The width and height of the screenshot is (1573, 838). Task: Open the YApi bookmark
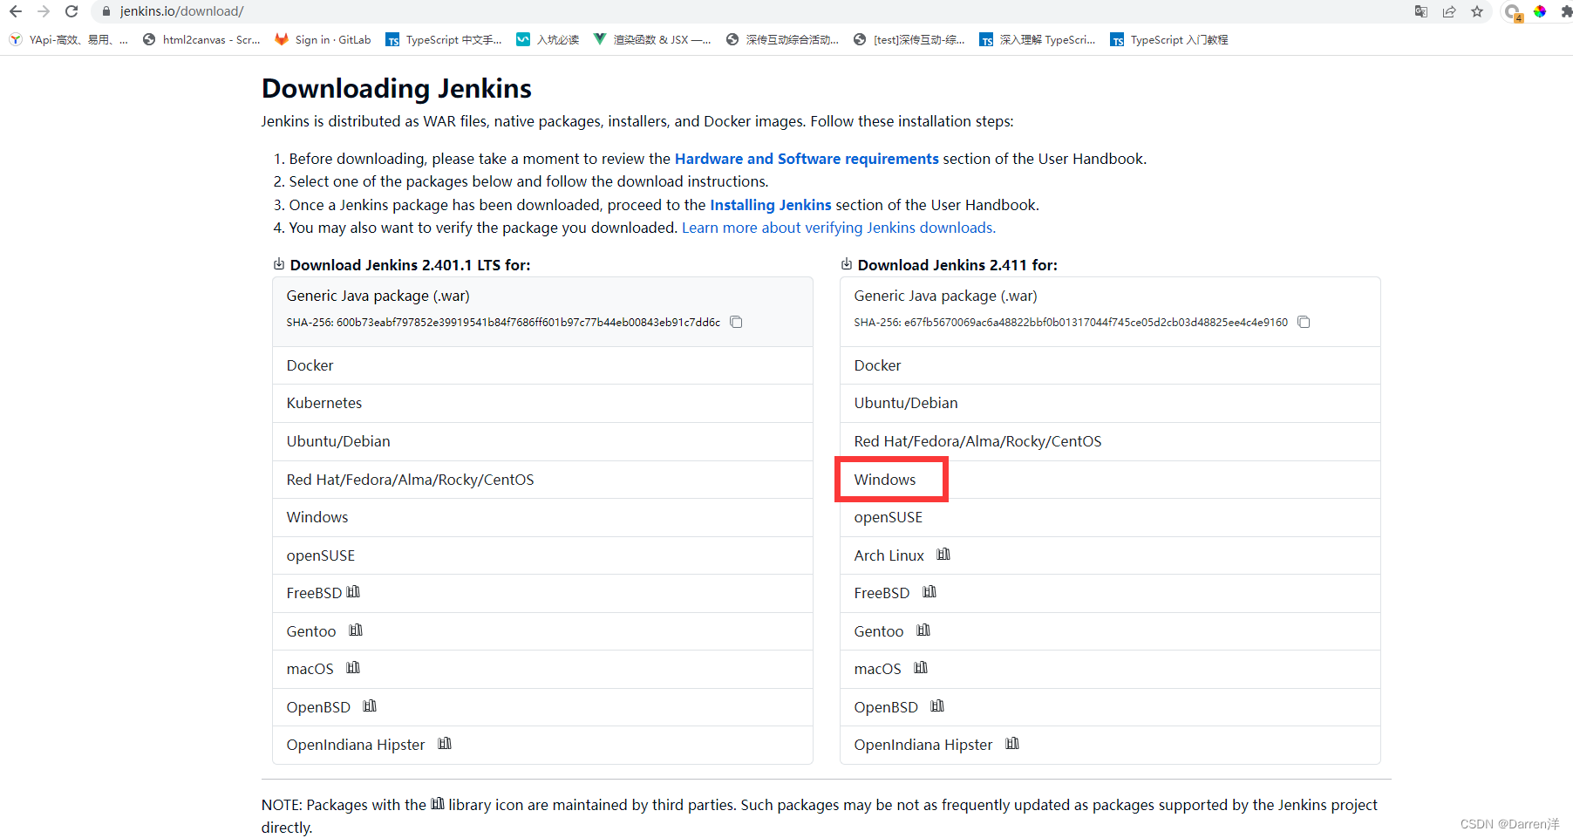click(68, 39)
